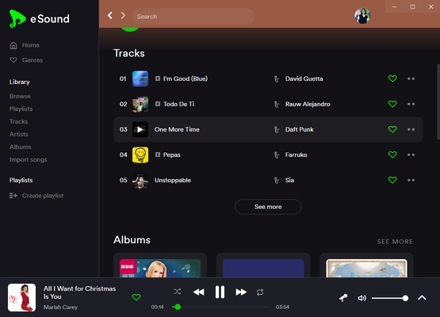Click Rauw Alejandro artist microphone icon

click(x=277, y=104)
